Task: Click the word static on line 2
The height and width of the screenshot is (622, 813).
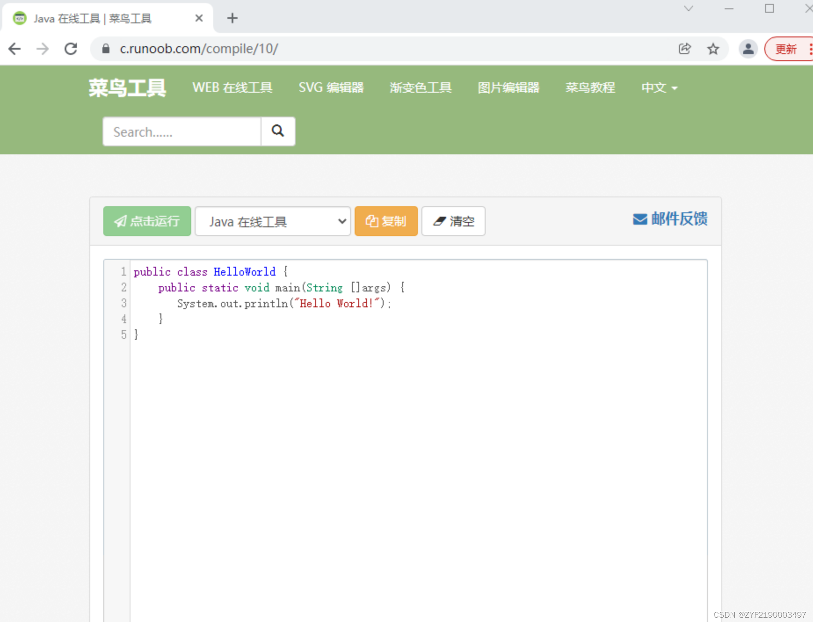Action: [x=220, y=287]
